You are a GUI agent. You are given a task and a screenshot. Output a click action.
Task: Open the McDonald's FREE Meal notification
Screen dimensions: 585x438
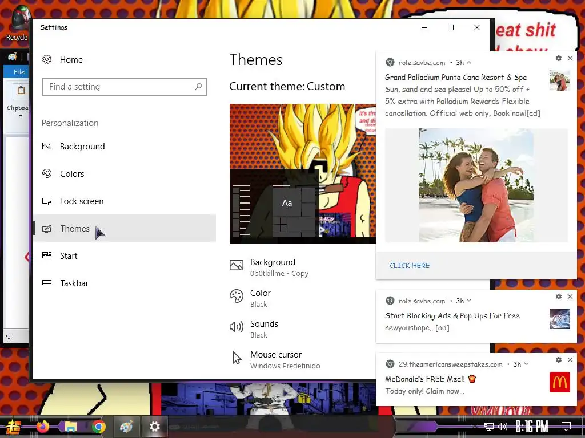coord(476,379)
